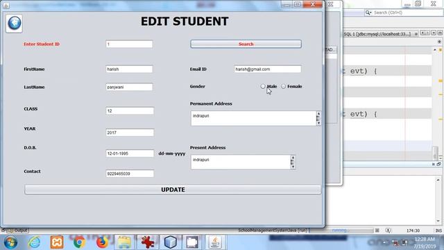Click the Output tab in NetBeans
The image size is (444, 250).
(x=17, y=231)
